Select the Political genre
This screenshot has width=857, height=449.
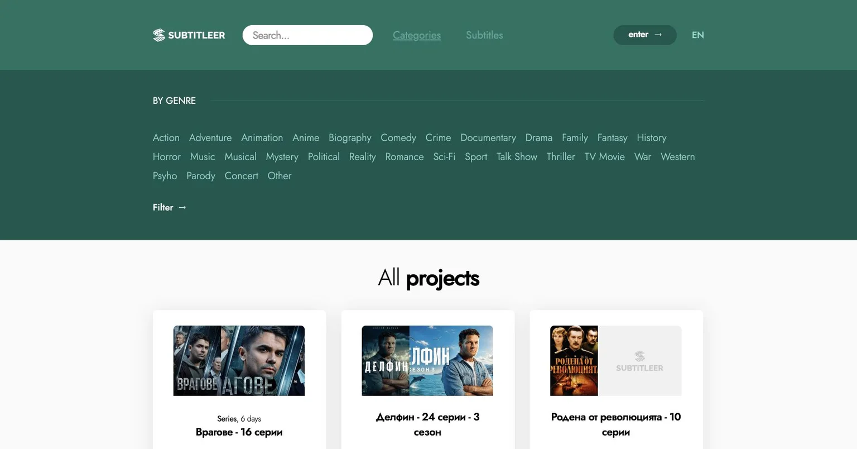(324, 156)
